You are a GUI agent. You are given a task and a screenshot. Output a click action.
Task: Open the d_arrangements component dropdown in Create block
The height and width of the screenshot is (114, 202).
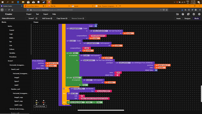76,28
